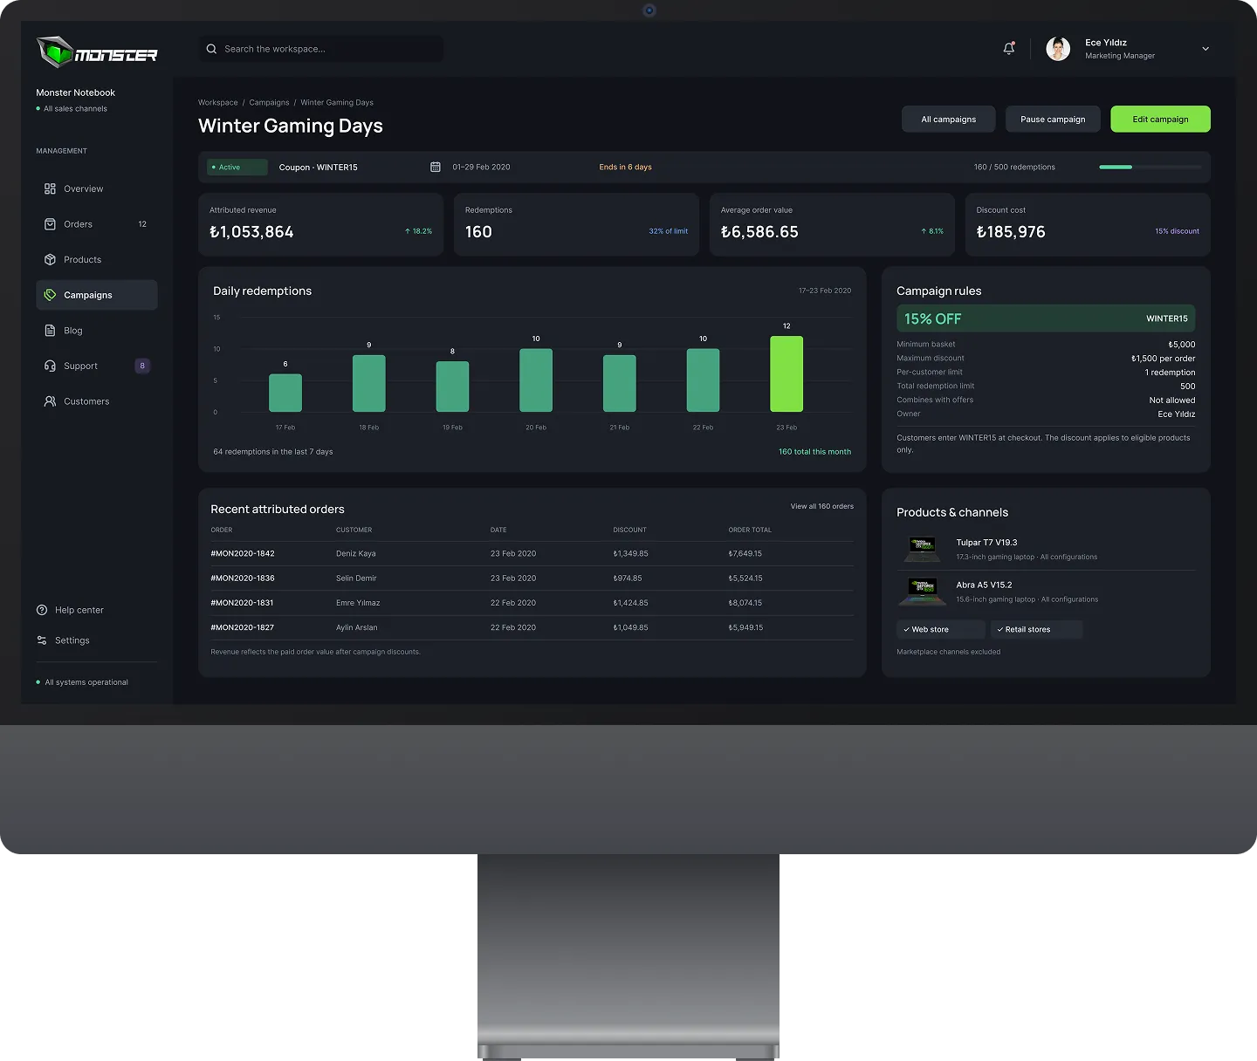Open the Tulpar T7 V19.3 laptop thumbnail
The image size is (1257, 1061).
(x=923, y=549)
